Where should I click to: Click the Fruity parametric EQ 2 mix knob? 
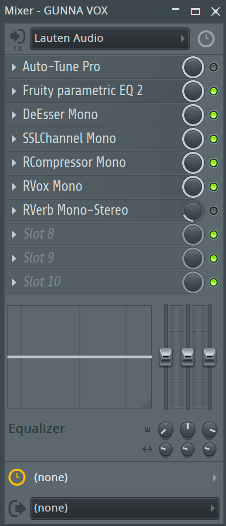[x=193, y=91]
